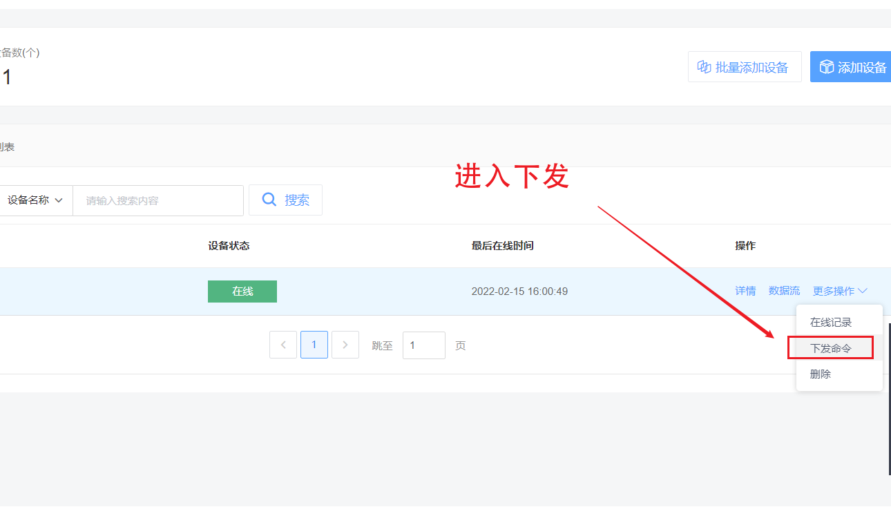
Task: Open the 详情 link for the device
Action: [x=745, y=291]
